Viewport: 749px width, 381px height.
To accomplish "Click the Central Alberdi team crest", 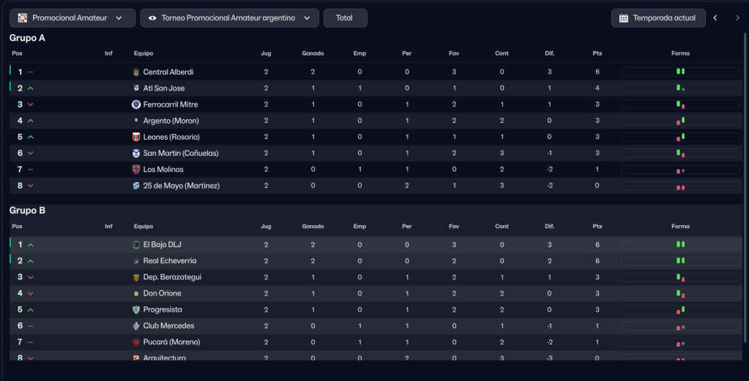I will (135, 72).
